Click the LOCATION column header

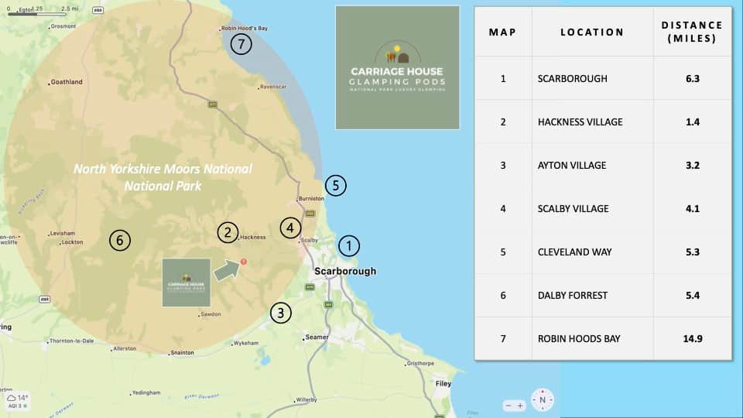click(592, 32)
